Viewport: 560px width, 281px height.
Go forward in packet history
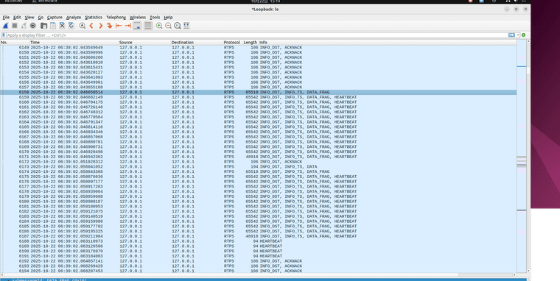point(100,26)
